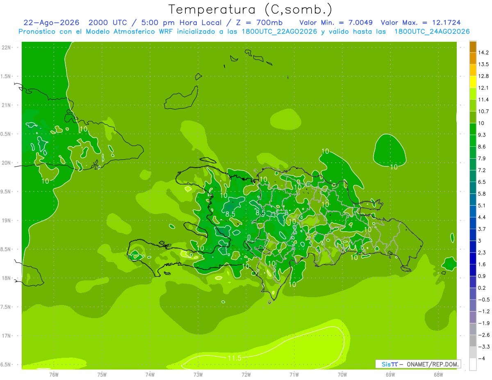Click the '11.5' contour label
Image resolution: width=492 pixels, height=380 pixels.
234,358
